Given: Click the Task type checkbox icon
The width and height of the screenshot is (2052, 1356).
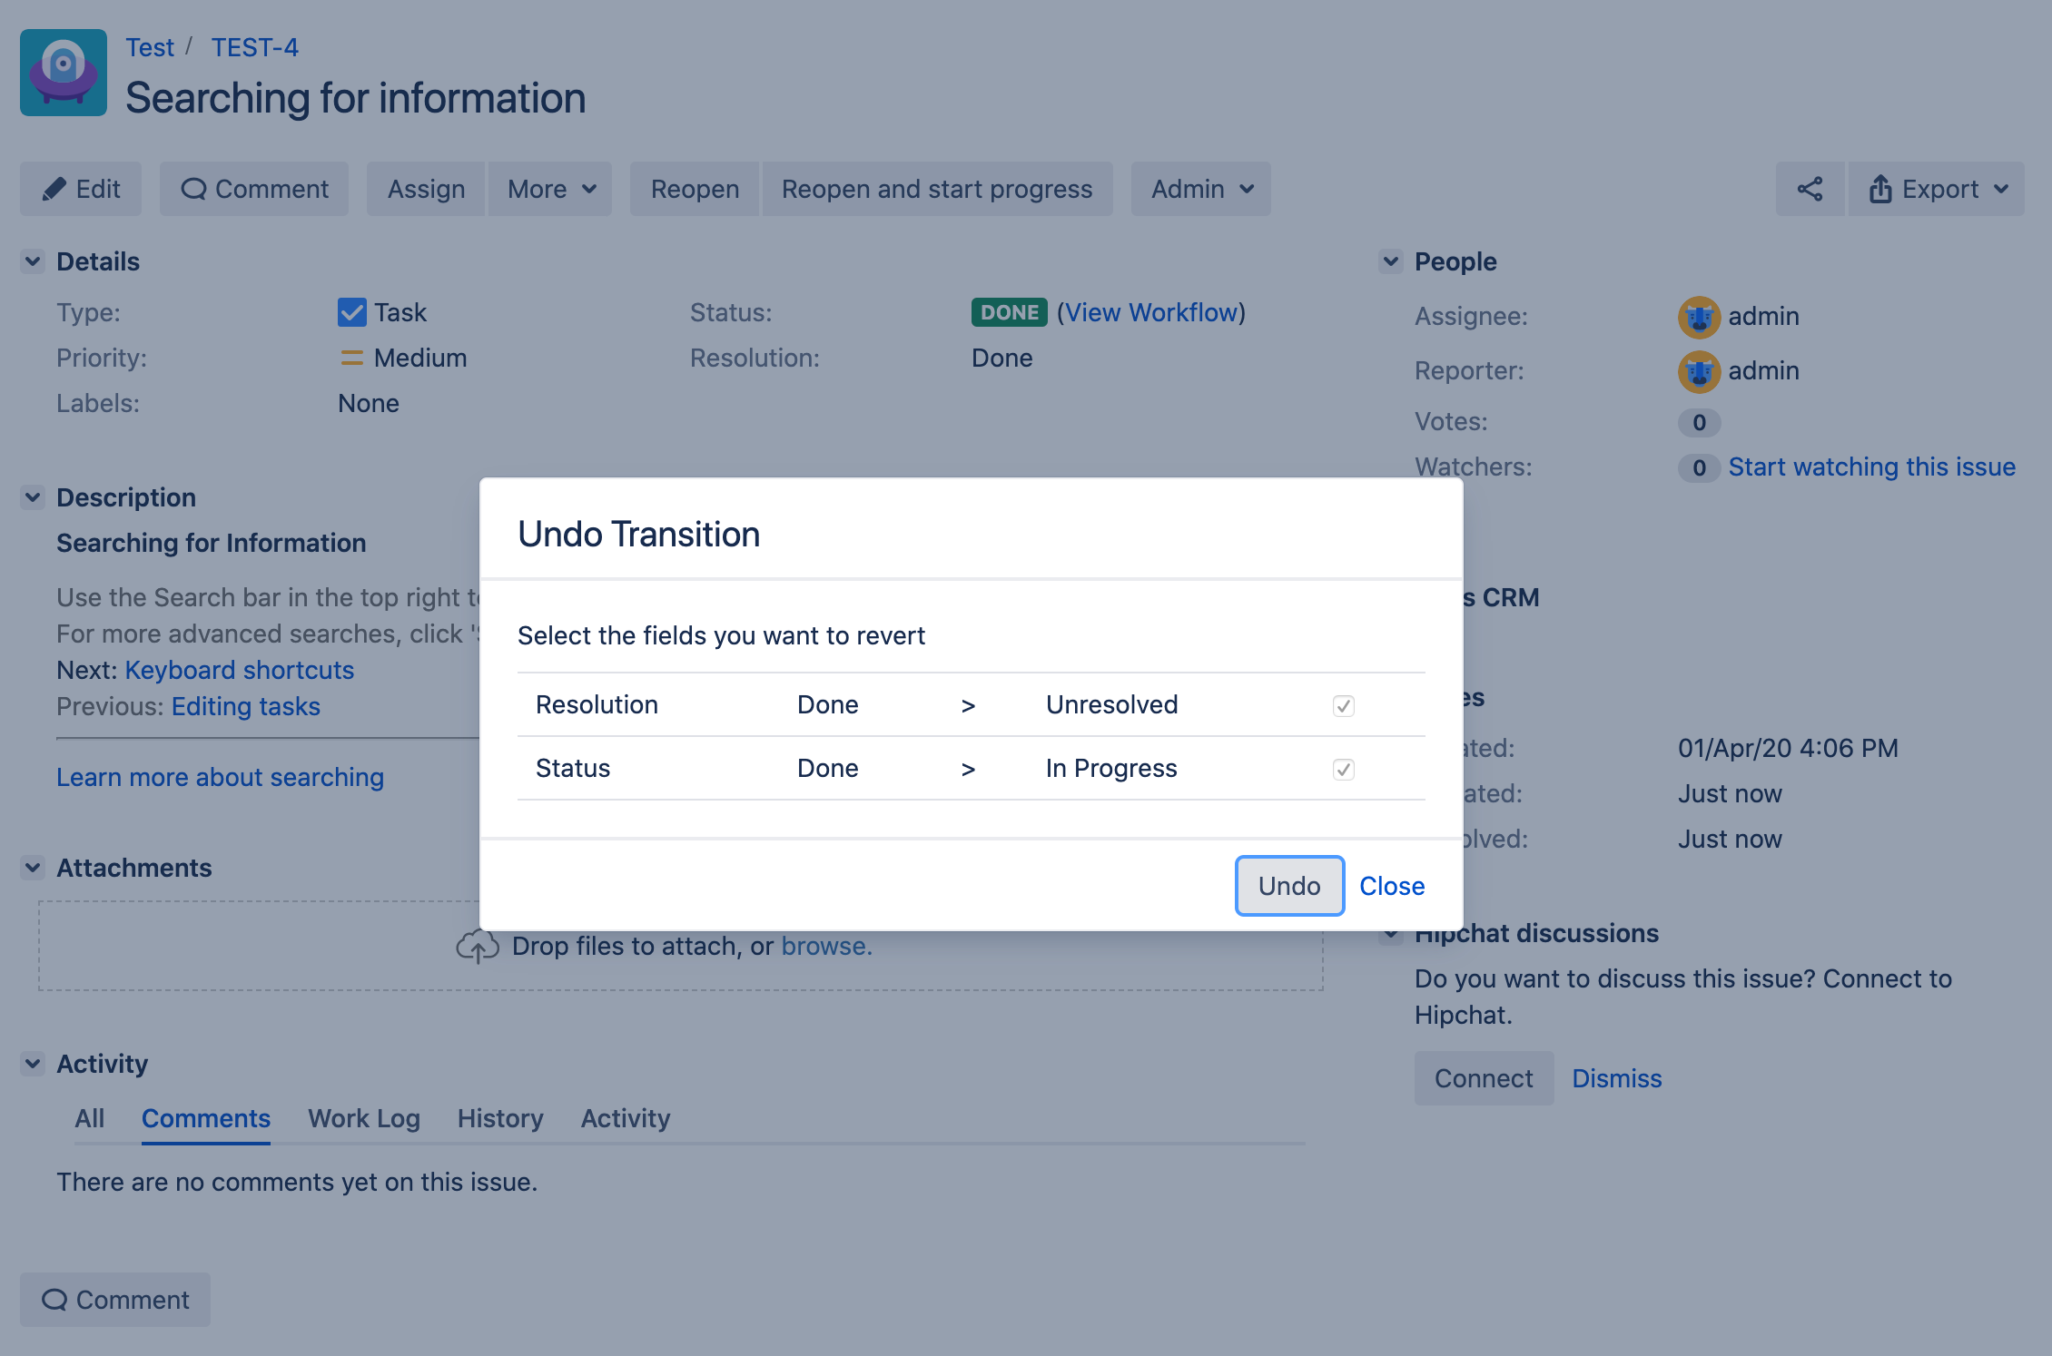Looking at the screenshot, I should click(x=352, y=312).
